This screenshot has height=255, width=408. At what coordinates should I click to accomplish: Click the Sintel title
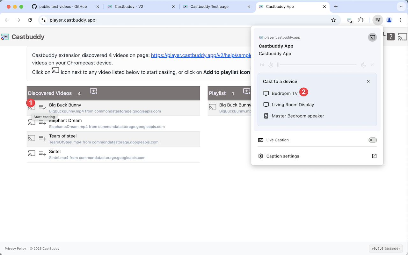[55, 151]
